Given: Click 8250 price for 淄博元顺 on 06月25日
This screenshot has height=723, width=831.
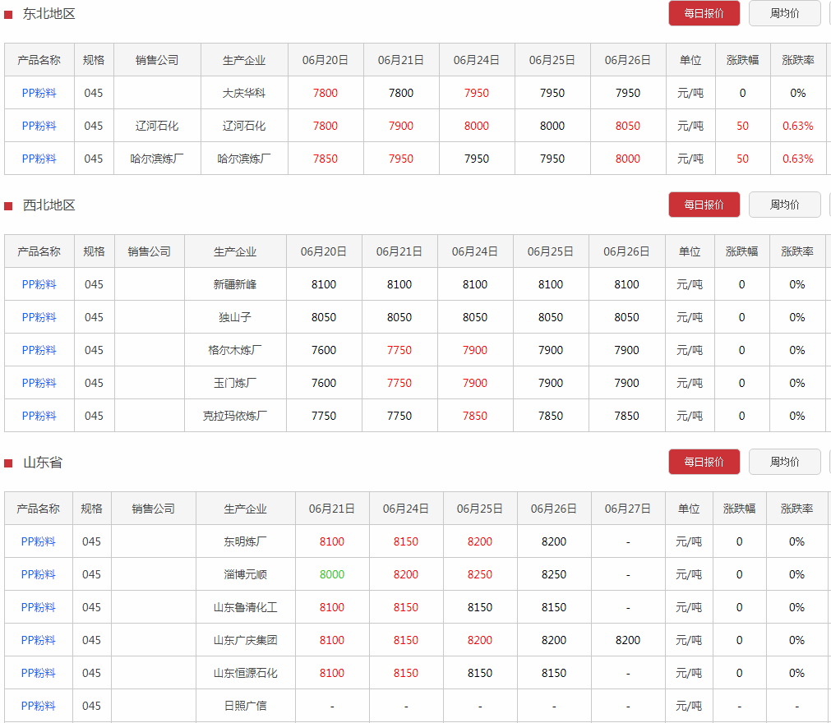Looking at the screenshot, I should point(480,574).
